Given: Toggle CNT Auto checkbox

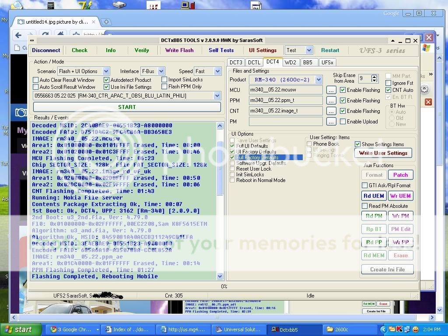Looking at the screenshot, I should tap(388, 90).
